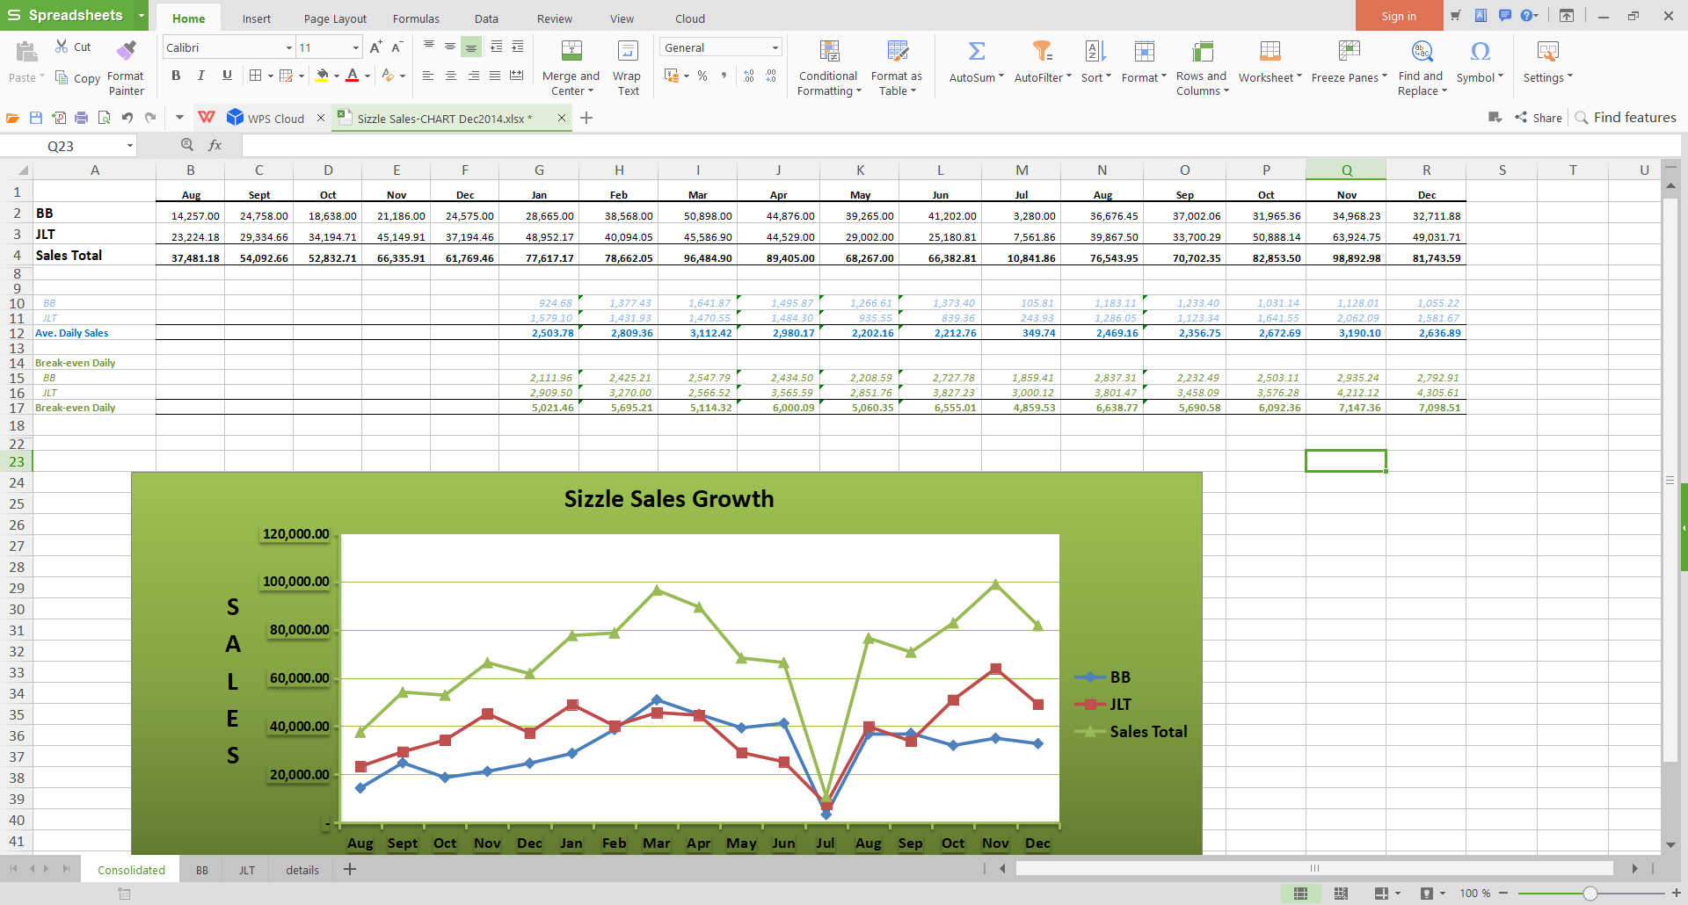Expand the Name Box Q23 dropdown
This screenshot has width=1688, height=905.
pos(129,146)
